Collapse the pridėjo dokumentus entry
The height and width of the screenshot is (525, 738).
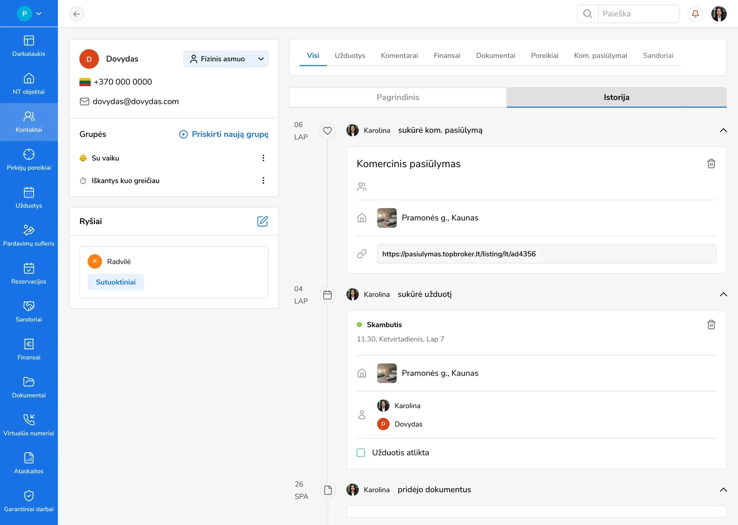pos(723,490)
